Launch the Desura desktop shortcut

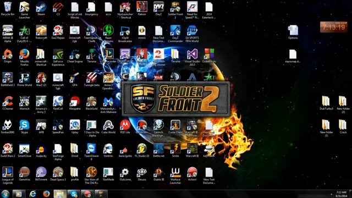(x=142, y=174)
